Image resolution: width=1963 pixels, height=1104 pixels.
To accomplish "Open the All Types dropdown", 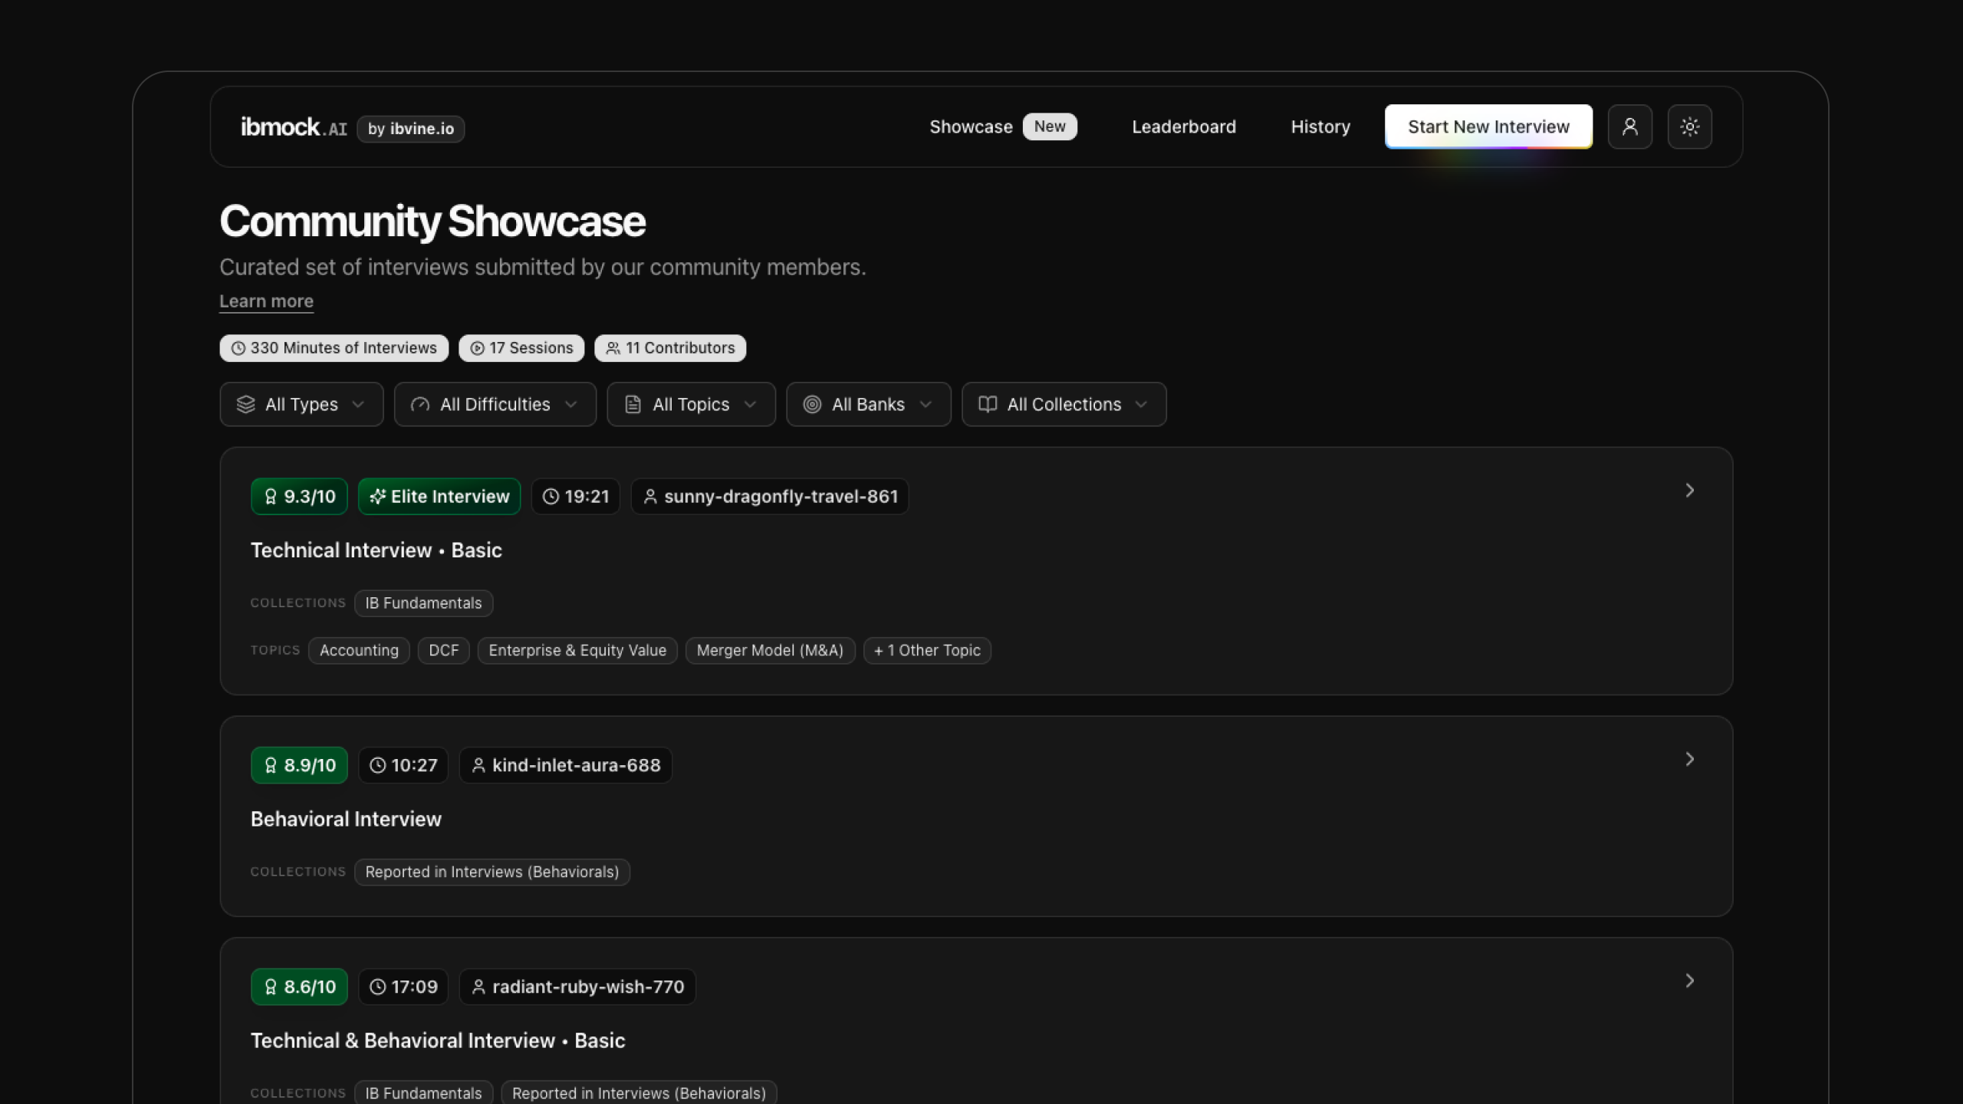I will pos(301,404).
